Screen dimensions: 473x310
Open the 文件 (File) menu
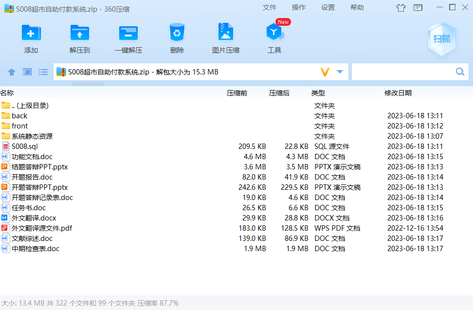coord(270,8)
